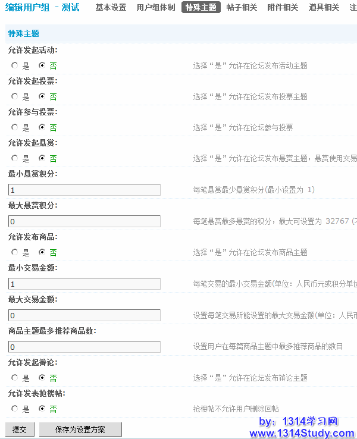Go to the 附件相关 tab
Image resolution: width=357 pixels, height=439 pixels.
pyautogui.click(x=283, y=8)
